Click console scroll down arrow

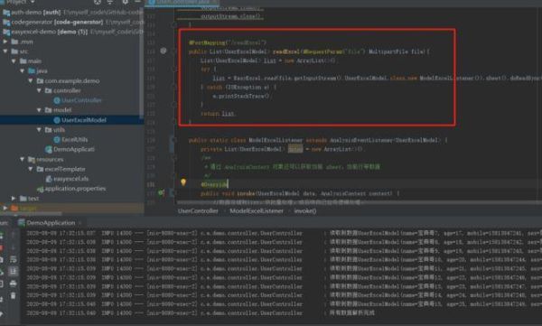[14, 247]
